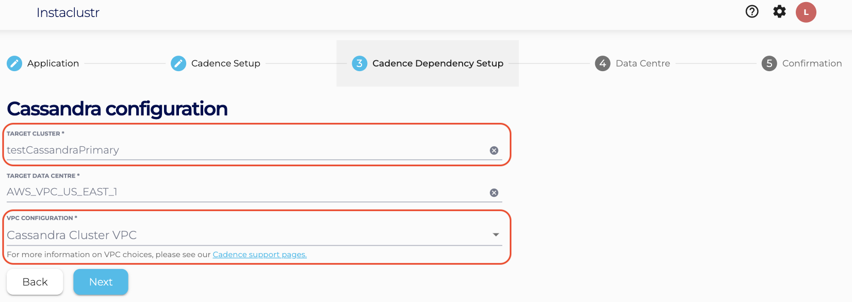Go to the Cadence Setup step label
The height and width of the screenshot is (302, 852).
click(226, 63)
